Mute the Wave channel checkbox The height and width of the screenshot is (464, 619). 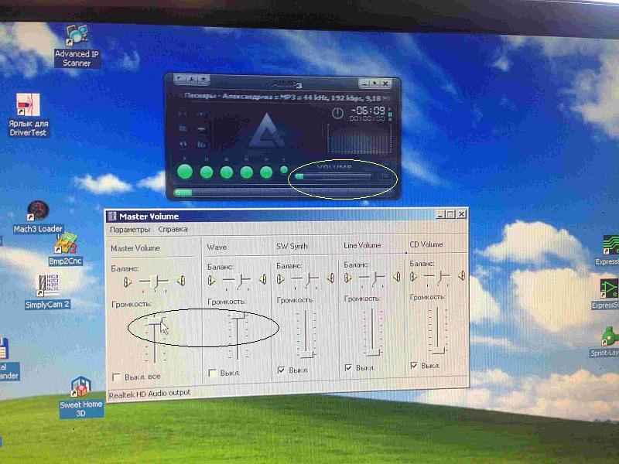click(212, 373)
